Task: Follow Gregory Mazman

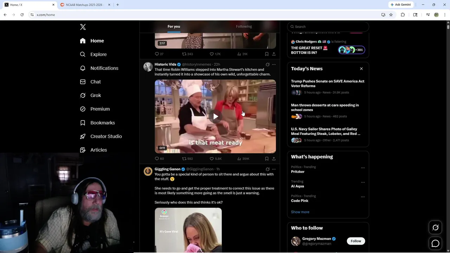Action: pos(356,241)
